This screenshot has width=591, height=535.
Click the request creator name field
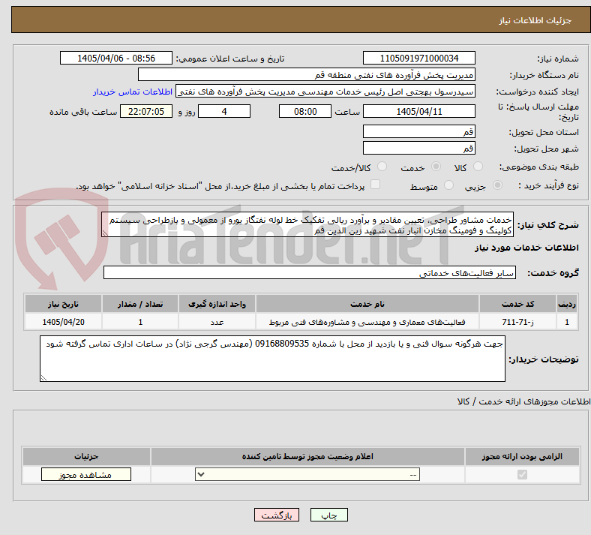click(325, 92)
